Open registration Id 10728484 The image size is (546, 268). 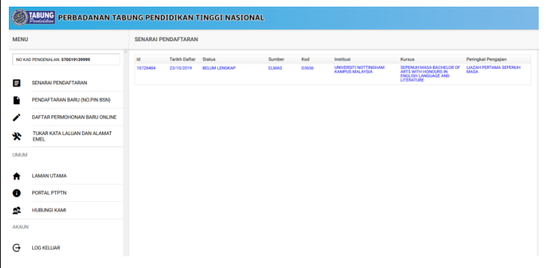[146, 68]
